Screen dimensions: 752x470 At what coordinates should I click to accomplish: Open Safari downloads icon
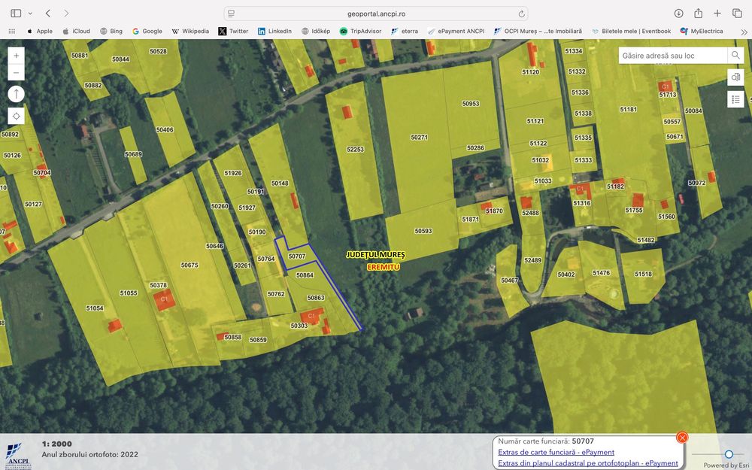point(678,14)
